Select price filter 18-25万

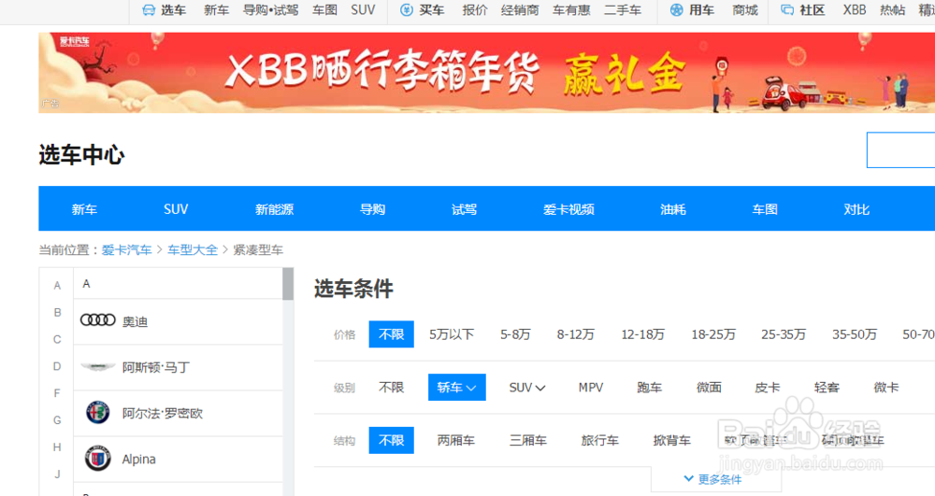click(x=713, y=334)
